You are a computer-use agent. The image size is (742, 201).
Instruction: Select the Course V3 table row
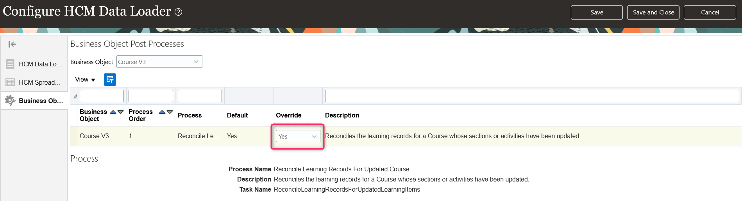click(406, 136)
